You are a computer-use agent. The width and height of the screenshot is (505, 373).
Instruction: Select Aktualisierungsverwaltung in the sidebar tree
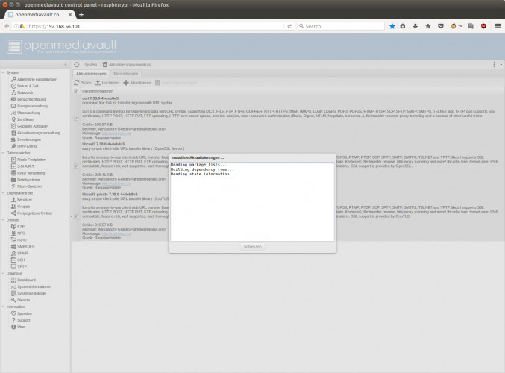pos(35,133)
